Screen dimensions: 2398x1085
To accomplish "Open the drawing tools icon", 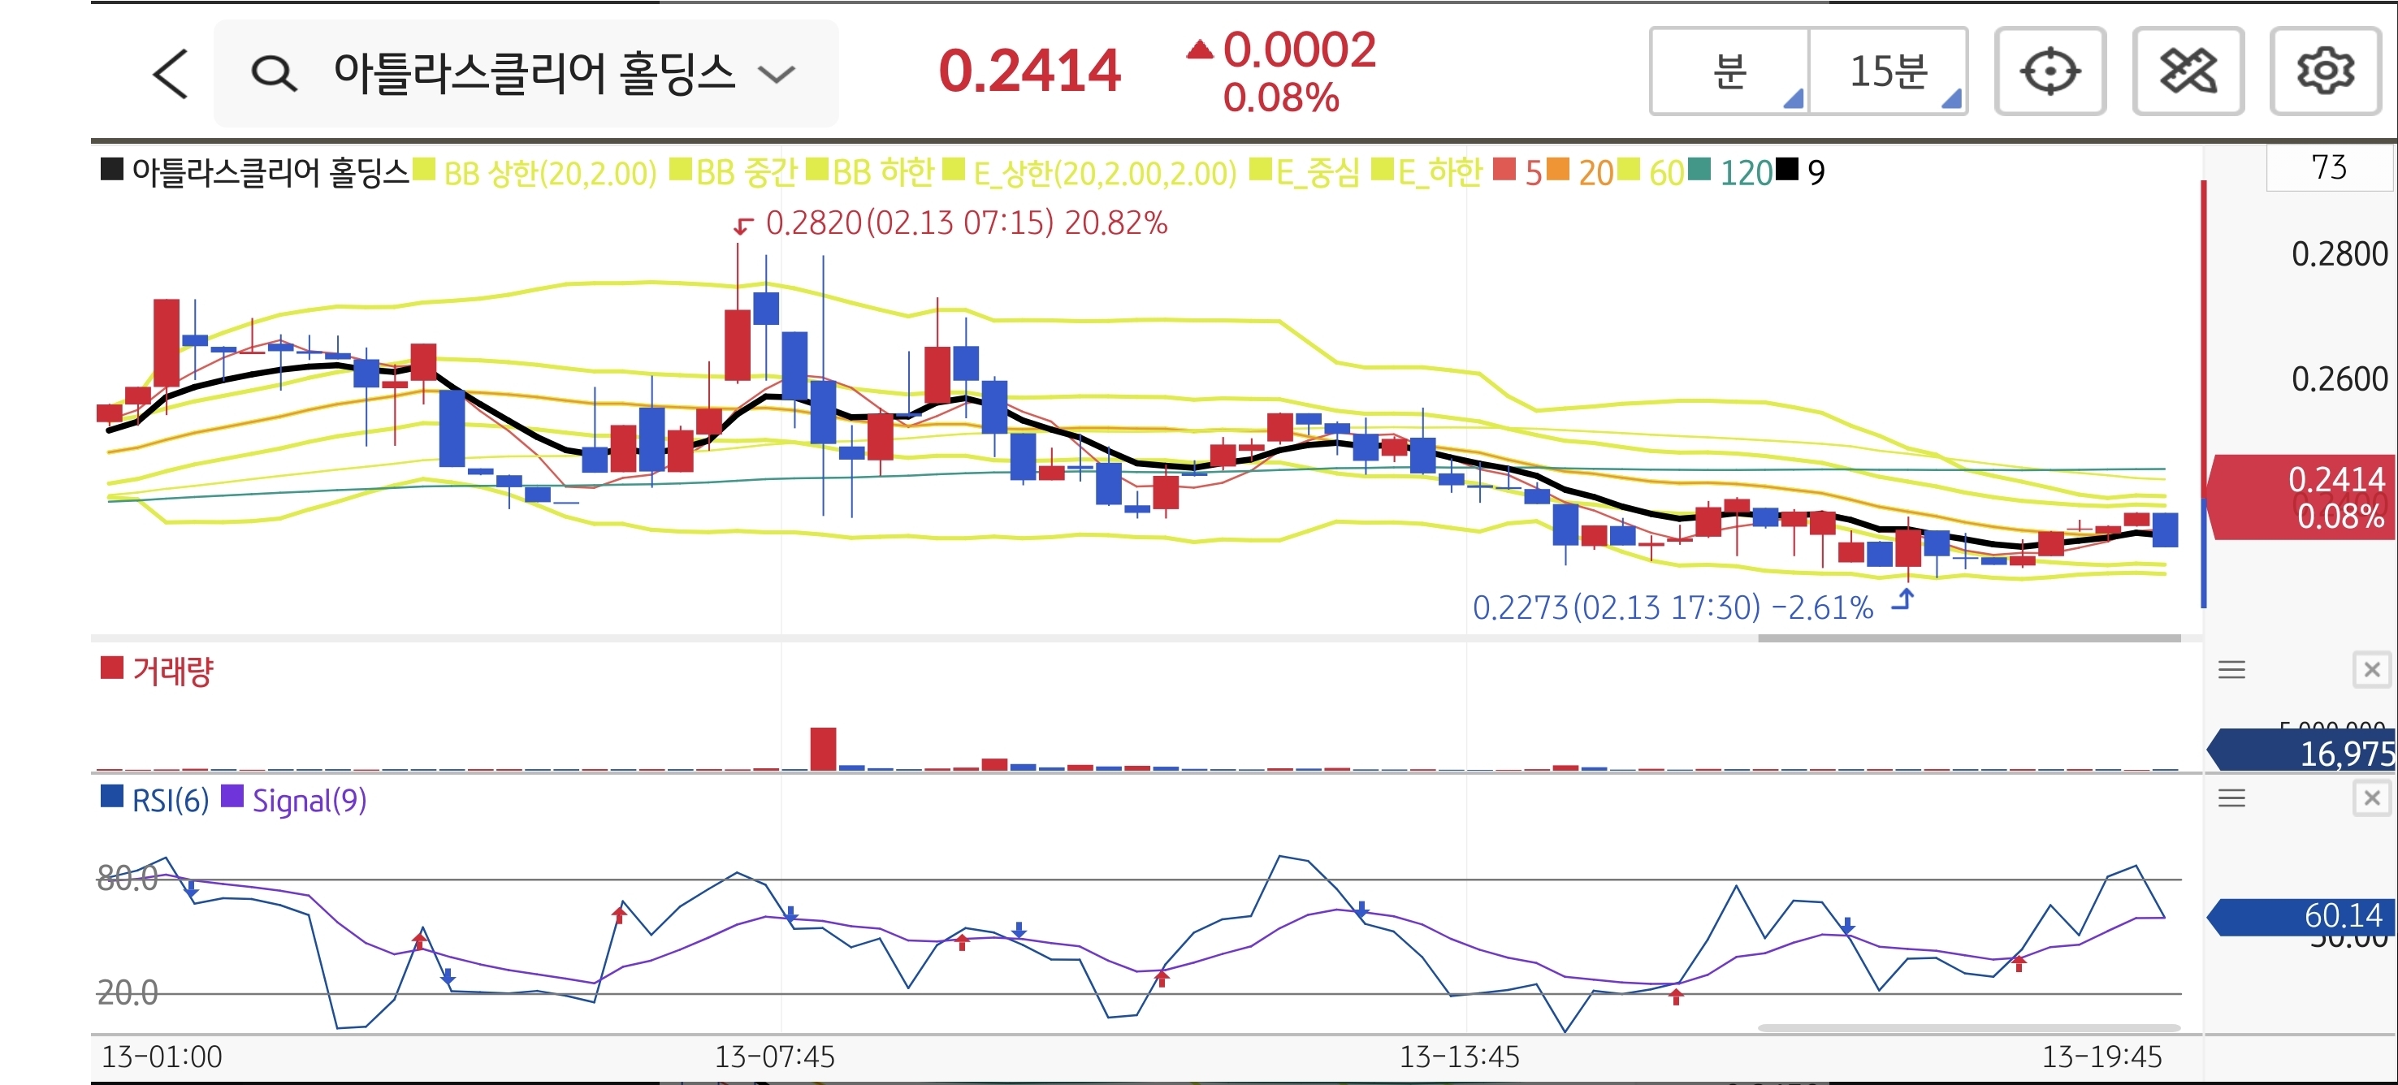I will pyautogui.click(x=2187, y=71).
